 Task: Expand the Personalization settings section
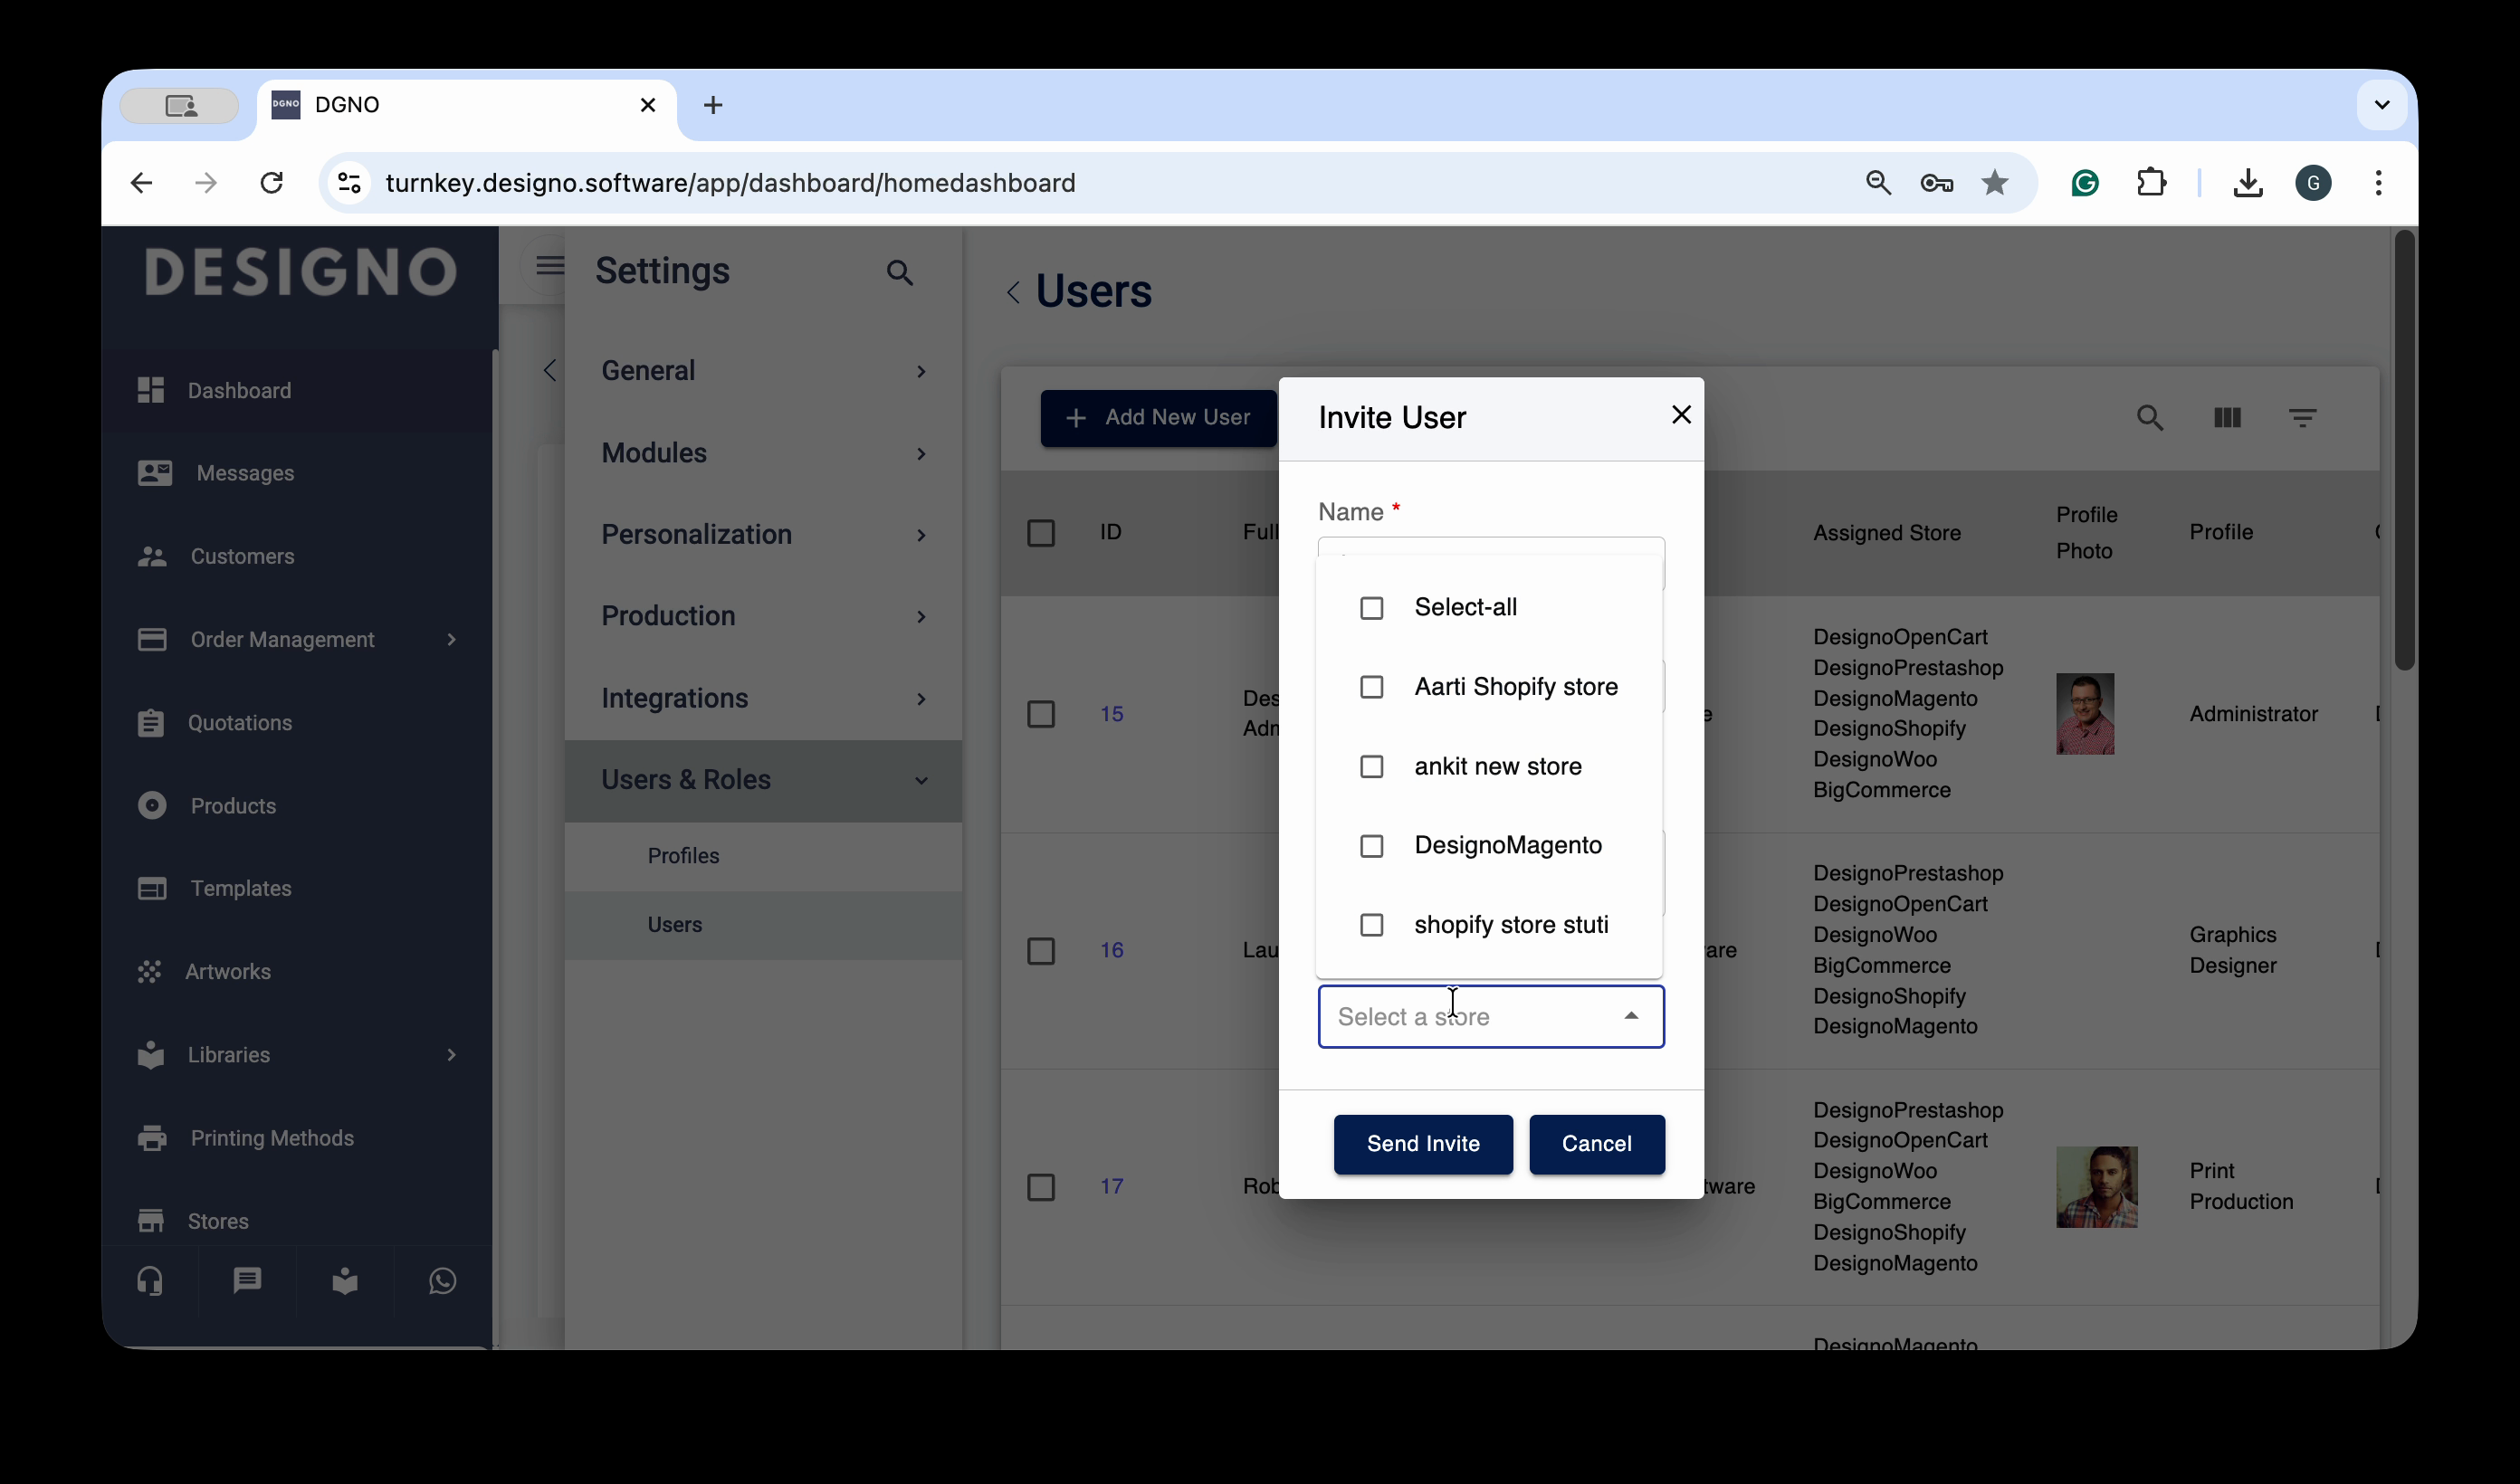pos(763,534)
